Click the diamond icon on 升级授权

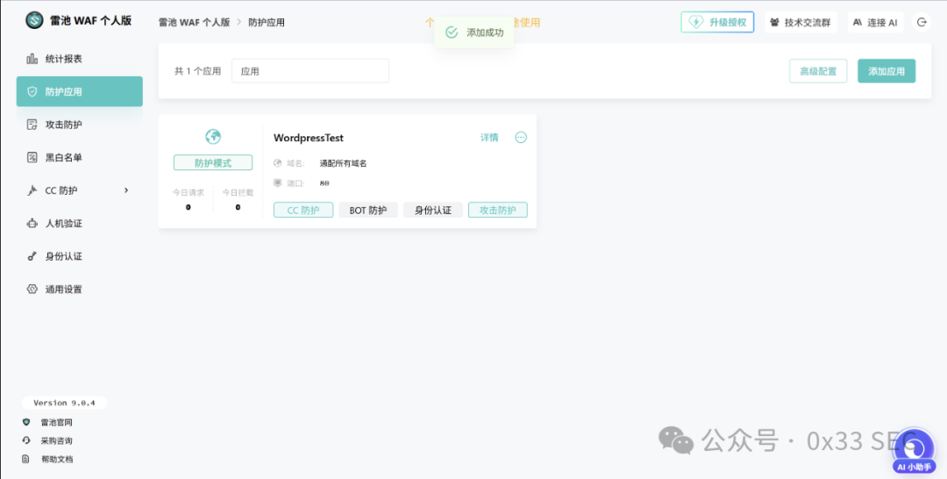(695, 22)
